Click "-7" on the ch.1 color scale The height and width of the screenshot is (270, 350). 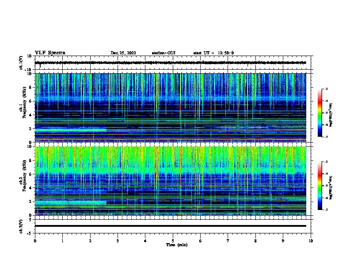(x=326, y=137)
